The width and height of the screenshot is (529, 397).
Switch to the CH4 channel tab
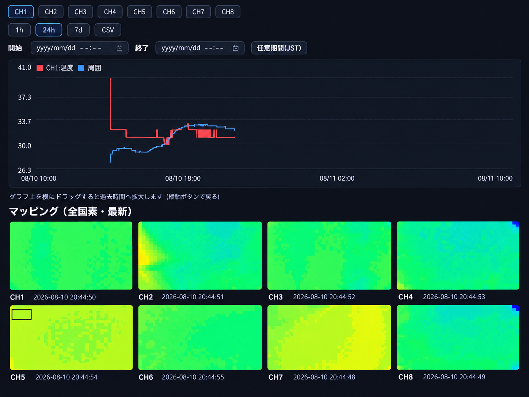tap(110, 12)
